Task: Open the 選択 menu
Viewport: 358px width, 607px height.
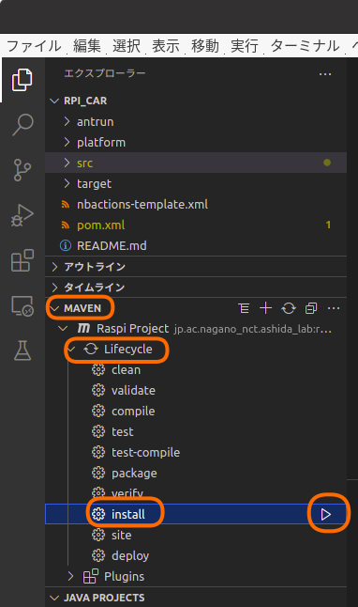Action: coord(127,46)
